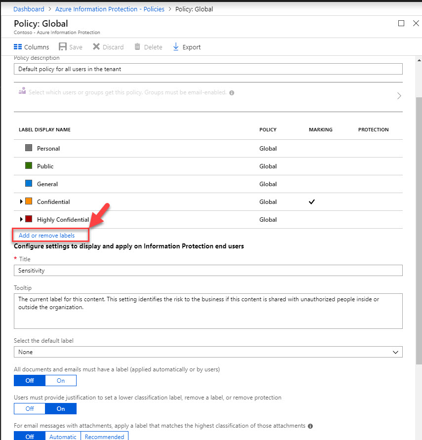
Task: Choose Recommended for email attachment labeling
Action: tap(104, 436)
